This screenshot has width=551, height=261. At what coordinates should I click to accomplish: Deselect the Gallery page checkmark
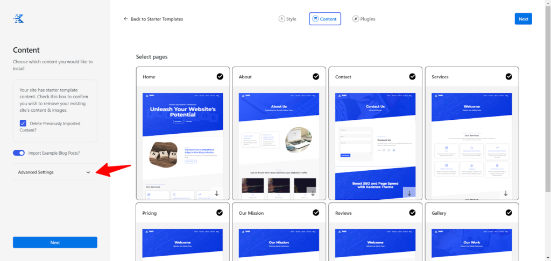(508, 213)
